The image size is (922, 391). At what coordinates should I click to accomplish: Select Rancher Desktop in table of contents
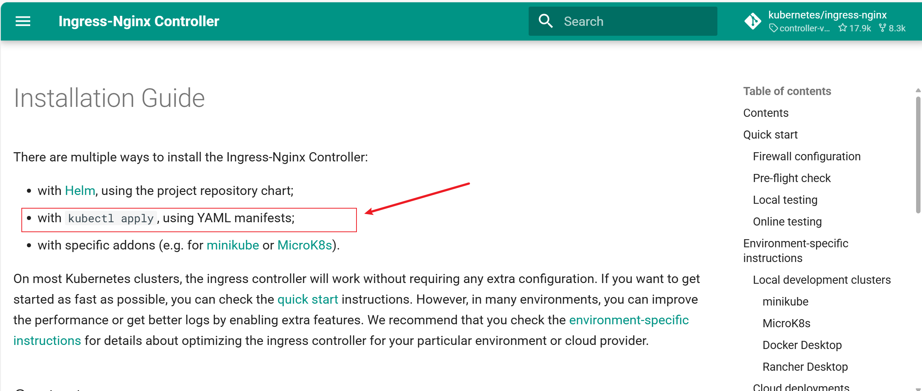point(805,367)
